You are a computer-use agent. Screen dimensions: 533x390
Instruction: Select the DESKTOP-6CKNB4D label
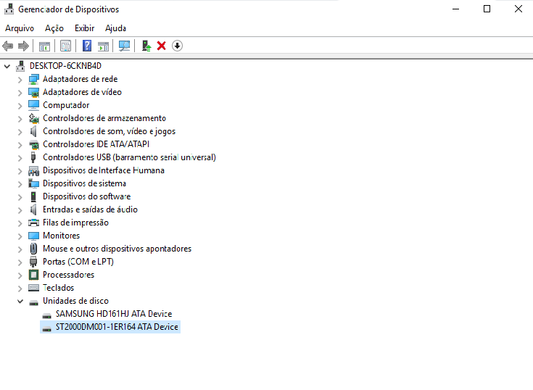pyautogui.click(x=65, y=66)
